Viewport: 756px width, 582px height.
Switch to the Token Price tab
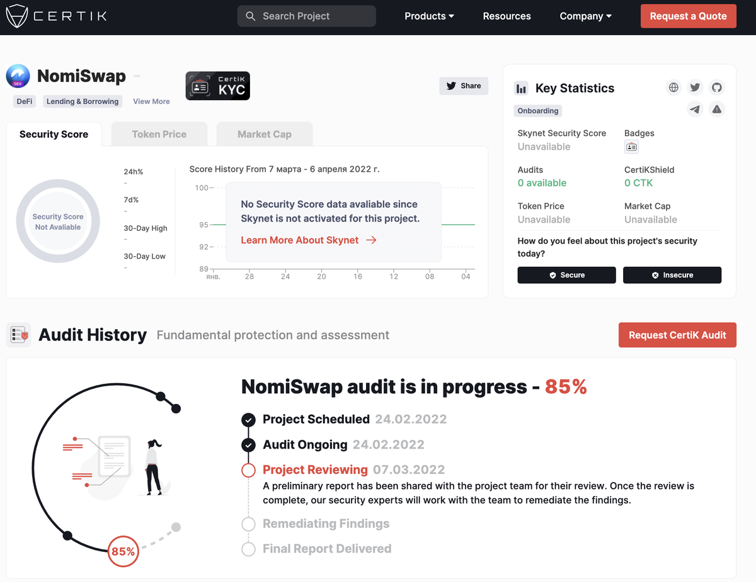(159, 134)
